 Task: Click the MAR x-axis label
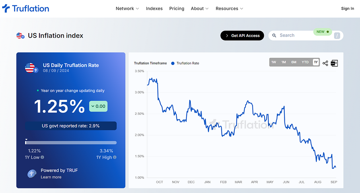click(238, 182)
